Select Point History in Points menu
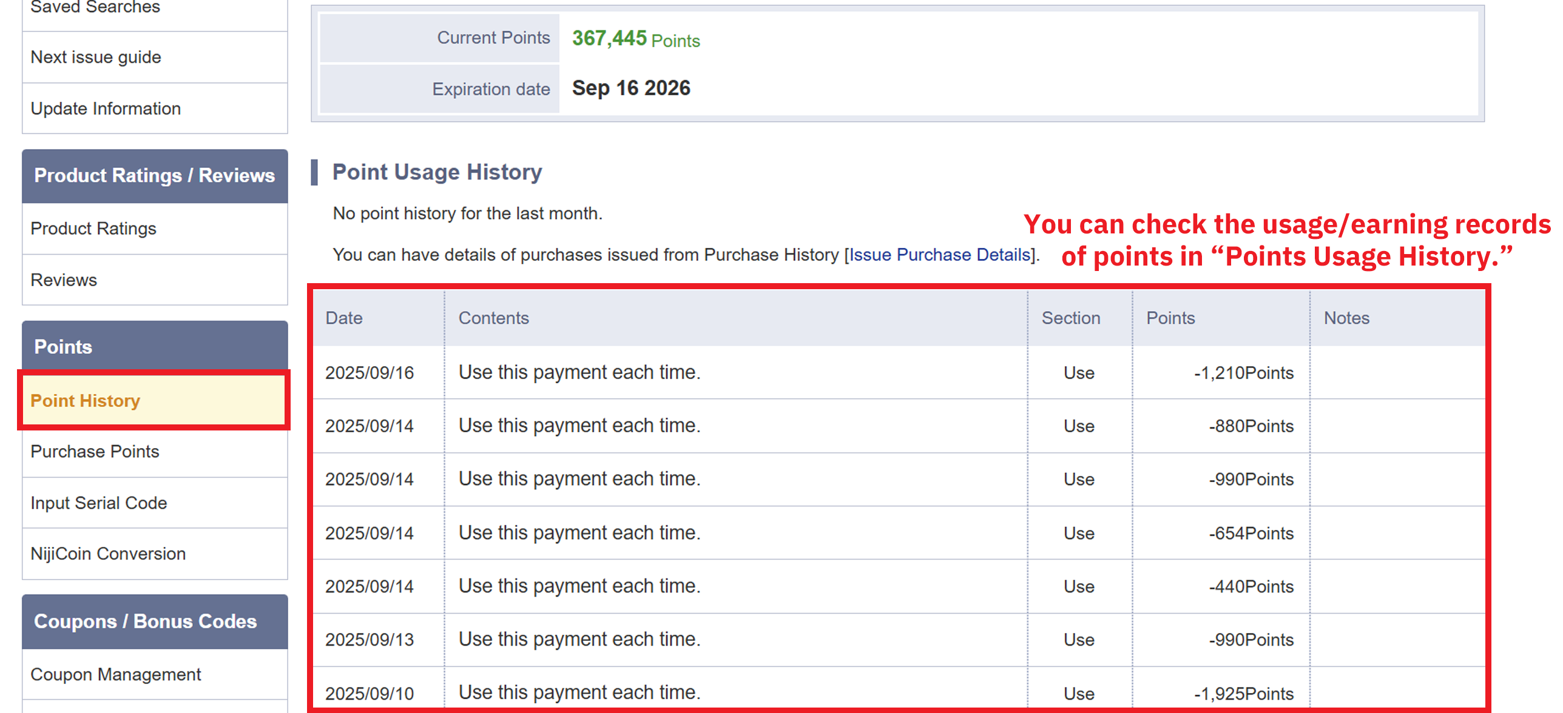The width and height of the screenshot is (1563, 713). [86, 401]
